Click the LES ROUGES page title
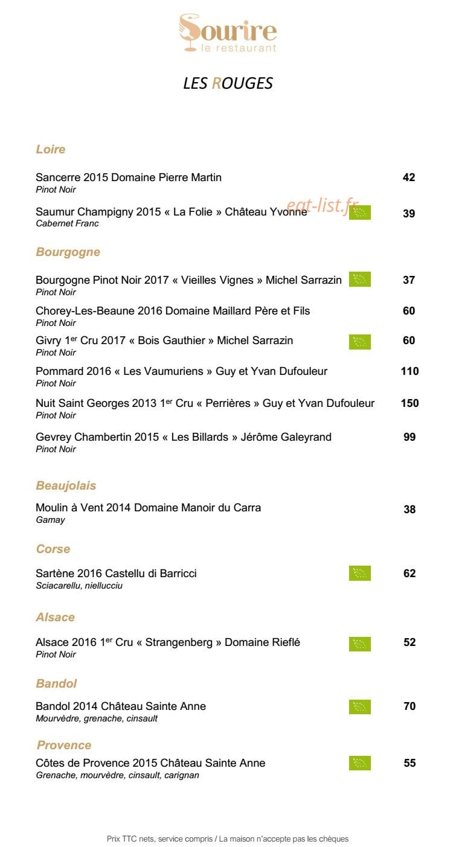Screen dimensions: 456x847 tap(228, 83)
